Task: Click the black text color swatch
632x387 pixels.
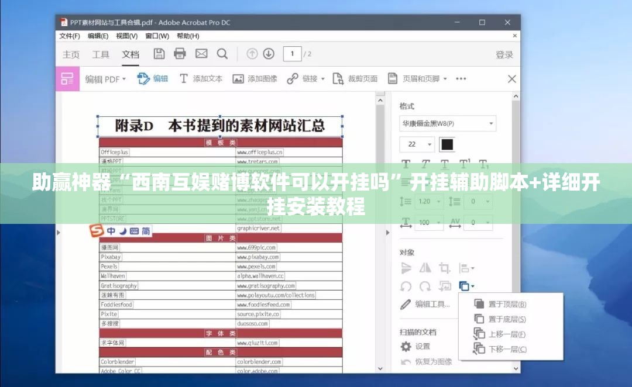Action: point(447,144)
